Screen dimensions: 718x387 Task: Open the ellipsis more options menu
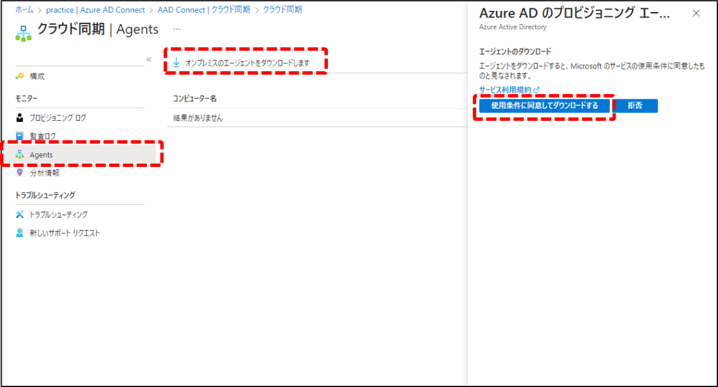pyautogui.click(x=177, y=29)
